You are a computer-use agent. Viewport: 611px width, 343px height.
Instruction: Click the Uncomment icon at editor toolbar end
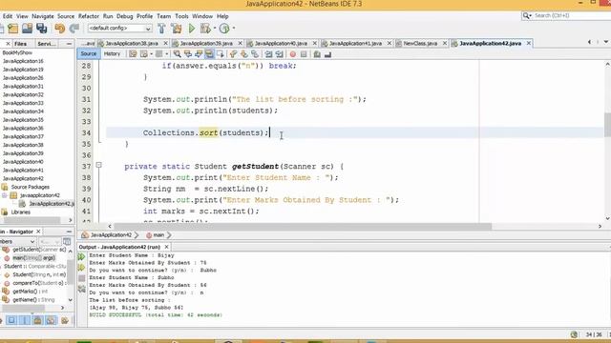tap(327, 54)
